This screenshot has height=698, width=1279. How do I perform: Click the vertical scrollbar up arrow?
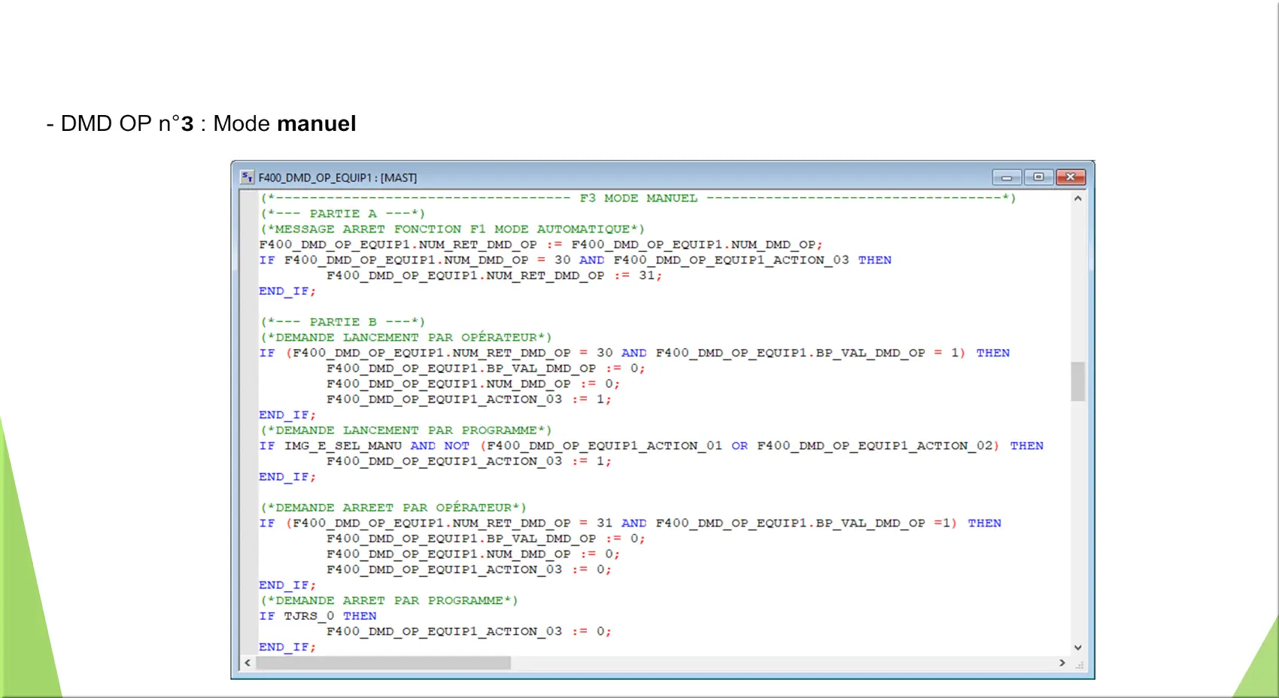(1078, 199)
